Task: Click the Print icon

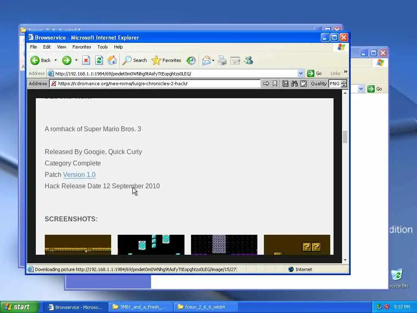Action: 222,60
